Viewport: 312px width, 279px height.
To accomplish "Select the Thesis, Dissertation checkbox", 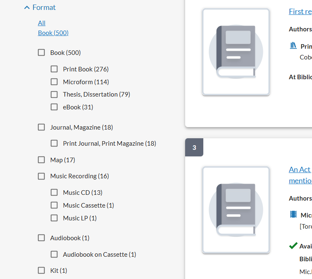I will [54, 94].
